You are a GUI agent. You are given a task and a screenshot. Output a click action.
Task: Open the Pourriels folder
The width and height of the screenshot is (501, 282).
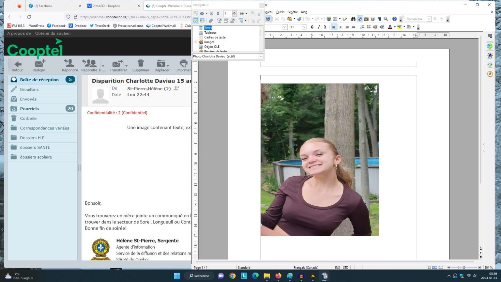click(x=29, y=109)
